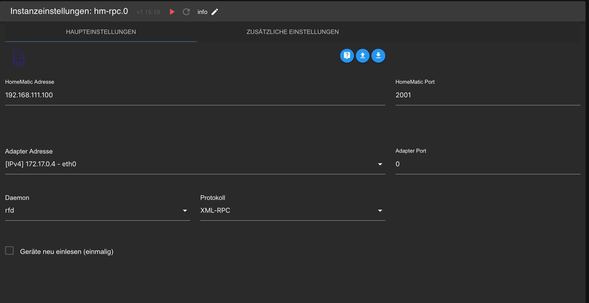Focus the Adapter Port input field

pos(488,164)
